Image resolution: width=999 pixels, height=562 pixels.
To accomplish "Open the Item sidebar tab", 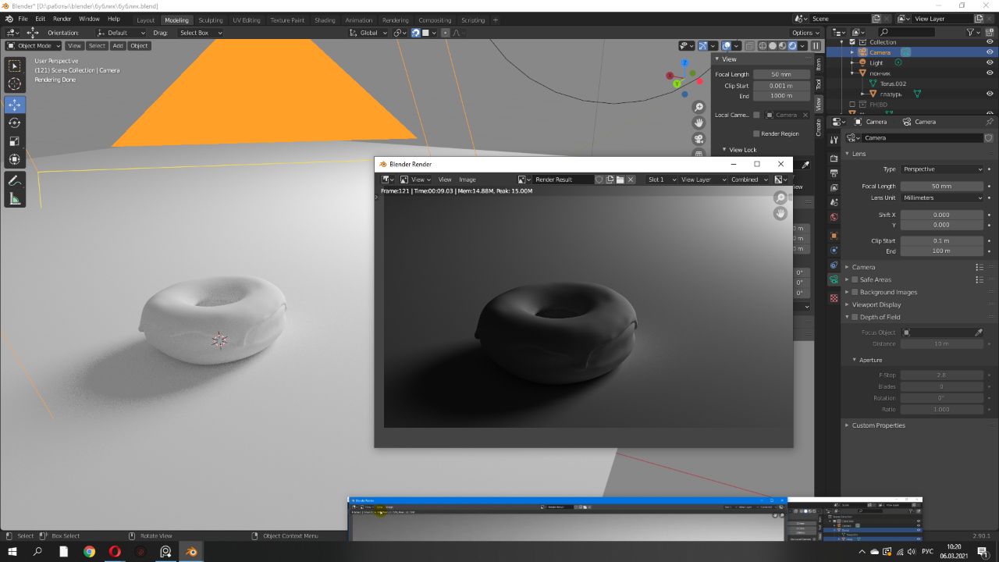I will (x=819, y=63).
